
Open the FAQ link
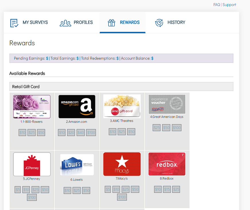click(x=216, y=5)
